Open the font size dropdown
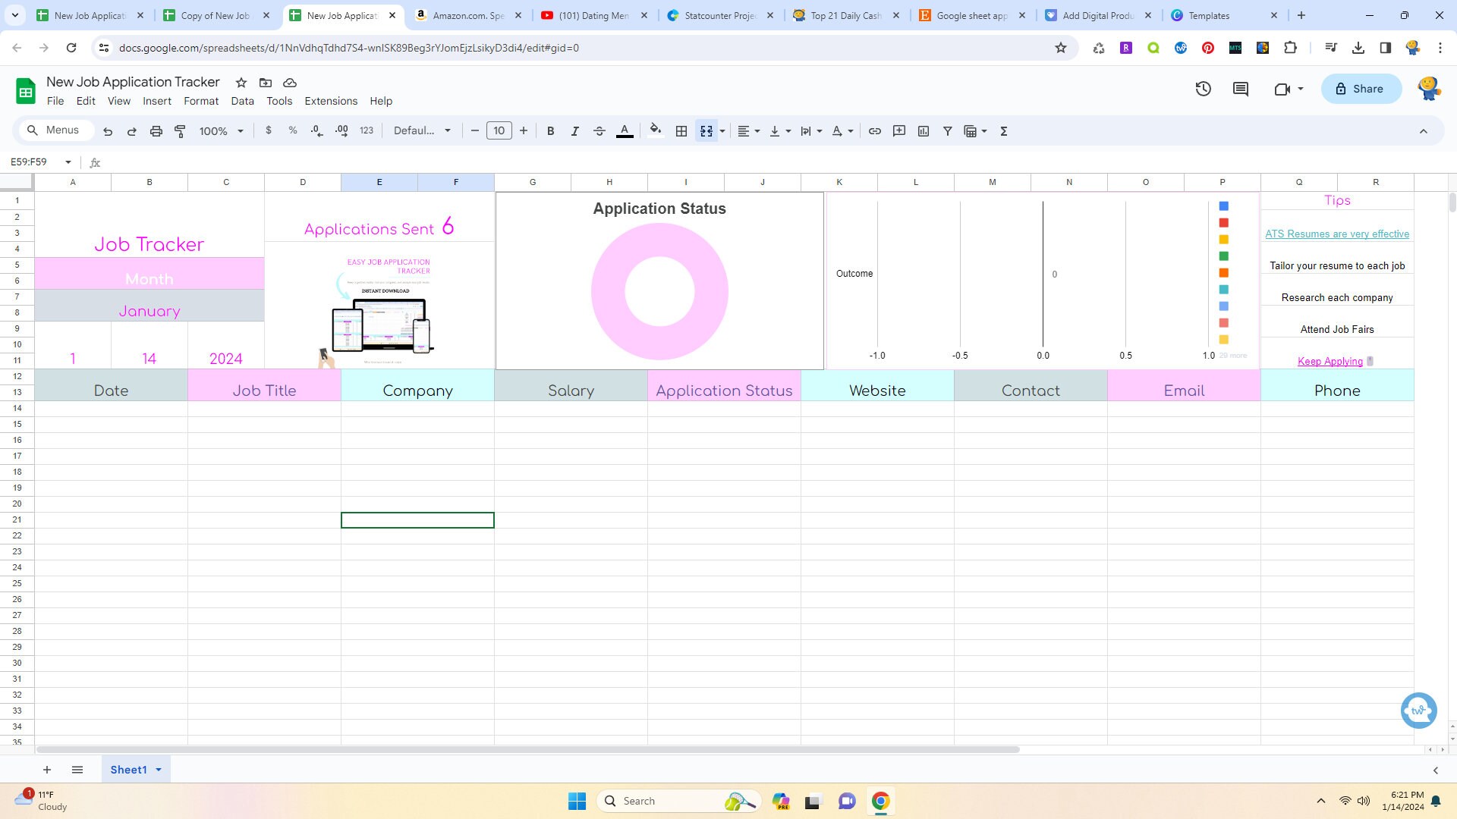The width and height of the screenshot is (1457, 819). 499,130
